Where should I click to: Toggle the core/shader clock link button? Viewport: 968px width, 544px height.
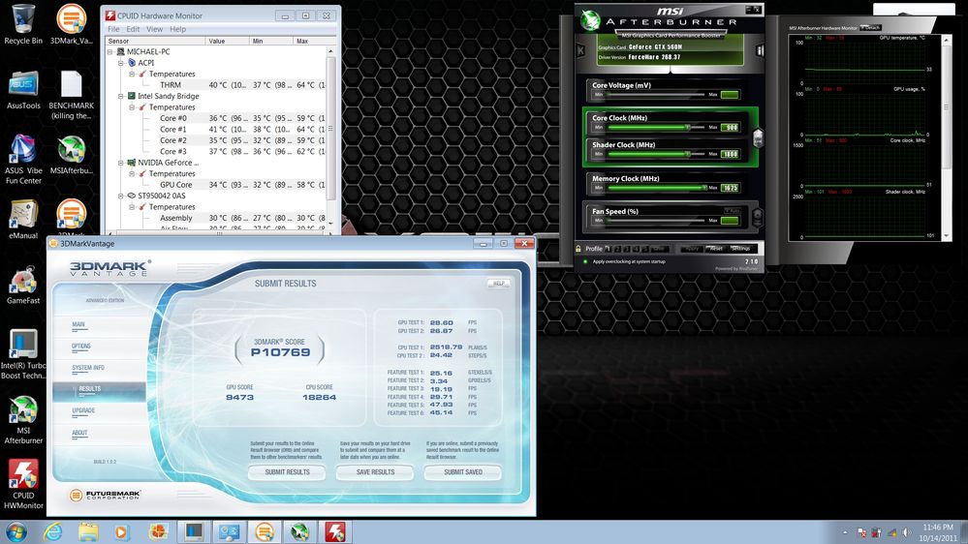click(758, 138)
